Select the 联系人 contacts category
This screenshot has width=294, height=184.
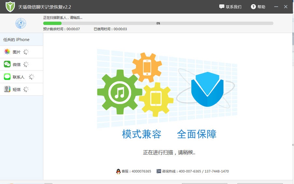(x=22, y=77)
